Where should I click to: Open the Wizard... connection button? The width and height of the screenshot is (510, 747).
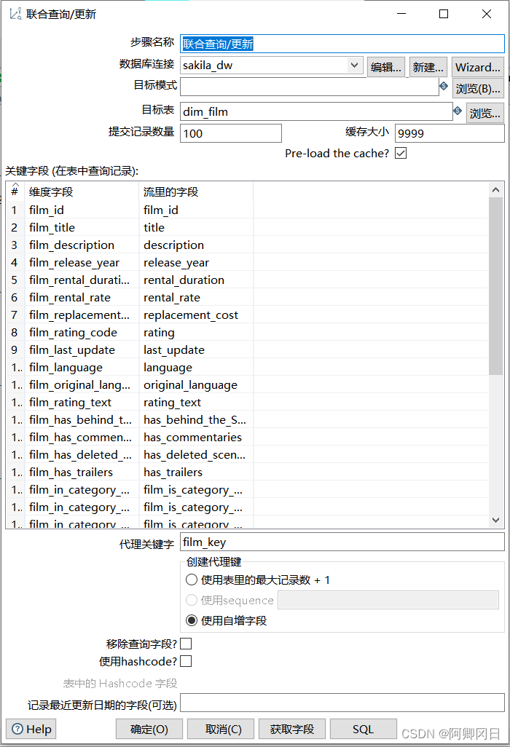tap(477, 67)
